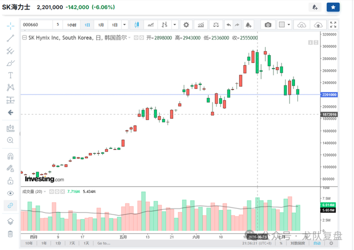Select the pitchfork tool in sidebar
This screenshot has width=354, height=250.
point(10,50)
